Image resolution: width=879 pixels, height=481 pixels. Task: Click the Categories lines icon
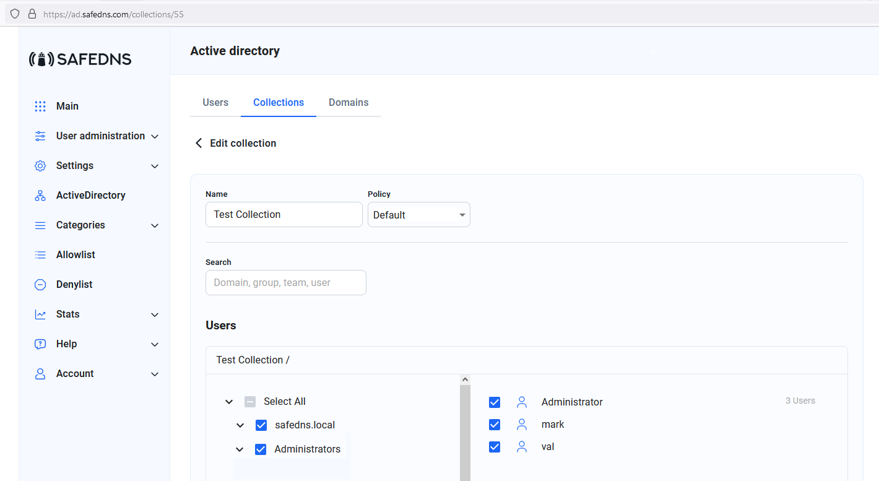(x=40, y=225)
